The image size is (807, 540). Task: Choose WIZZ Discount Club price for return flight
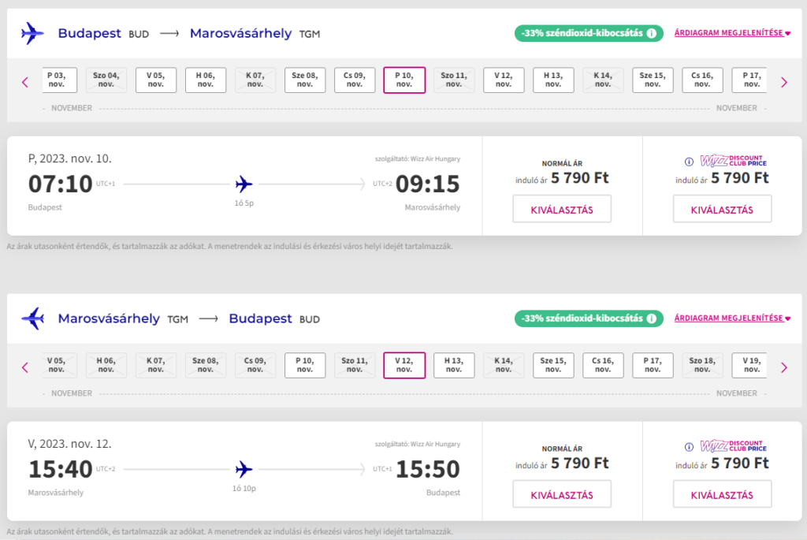[x=722, y=495]
